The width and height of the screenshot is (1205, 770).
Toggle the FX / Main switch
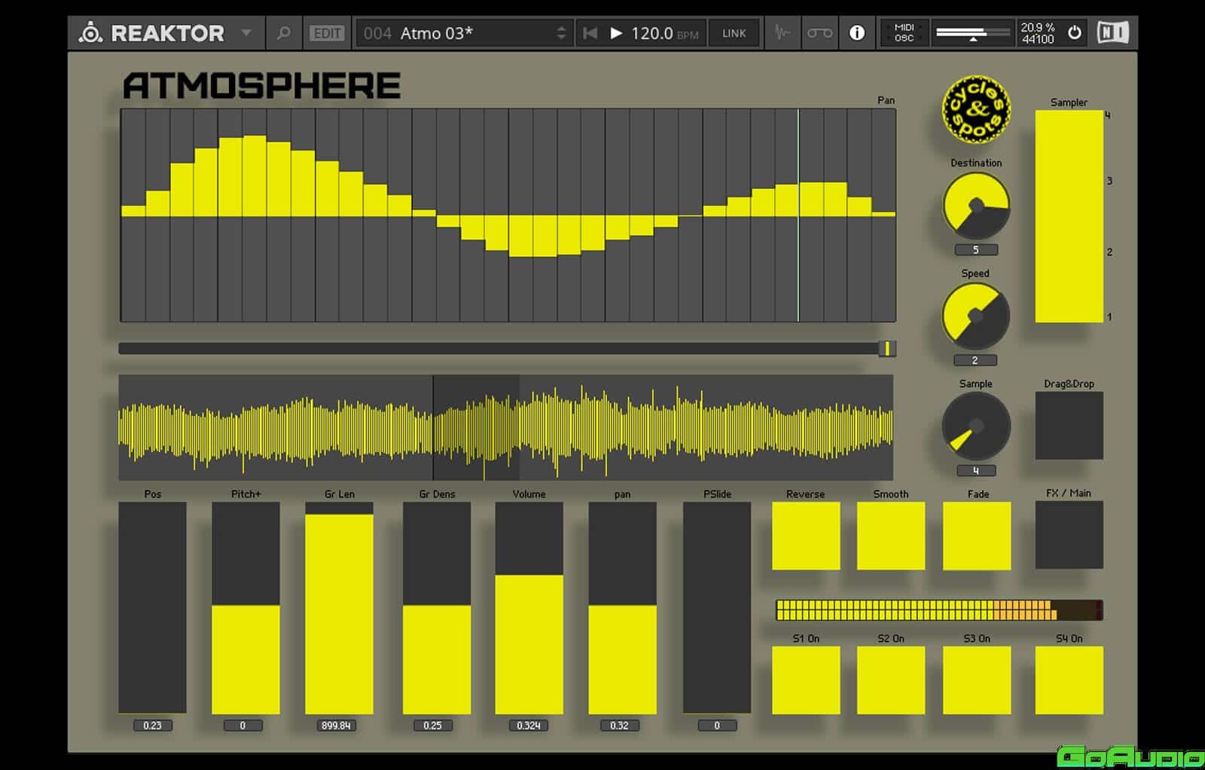pos(1069,535)
